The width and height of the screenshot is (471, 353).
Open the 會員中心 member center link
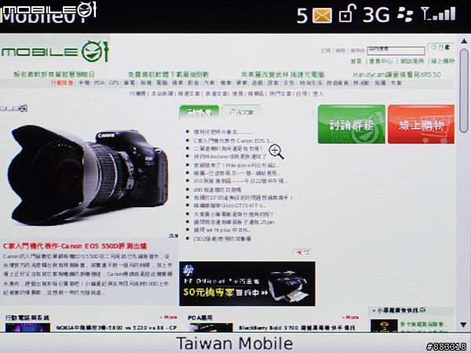click(x=381, y=61)
